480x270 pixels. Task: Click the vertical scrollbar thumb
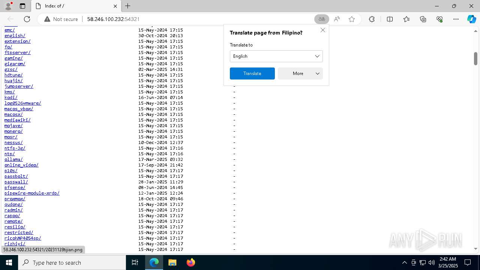tap(475, 58)
